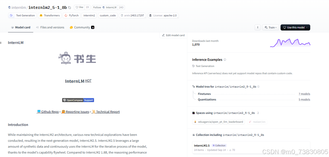Click the like heart button
Image resolution: width=329 pixels, height=157 pixels.
click(79, 8)
